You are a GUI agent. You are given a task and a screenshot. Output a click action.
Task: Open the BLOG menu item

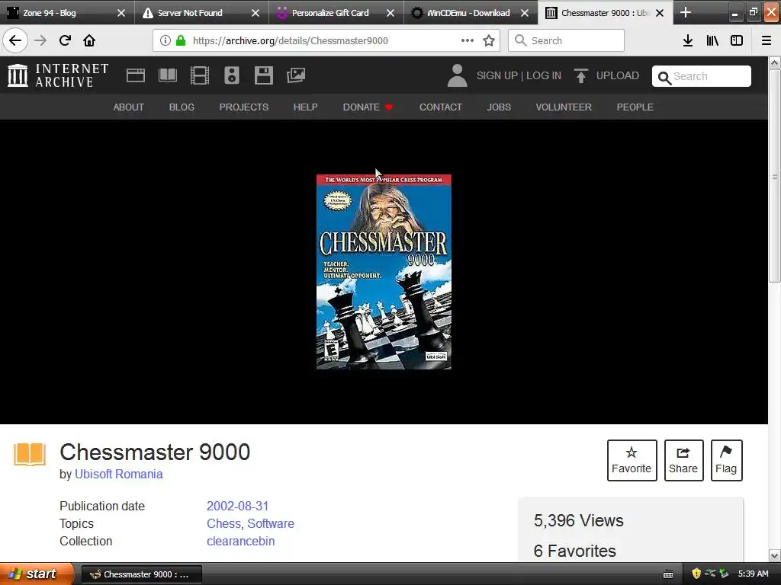pyautogui.click(x=182, y=107)
